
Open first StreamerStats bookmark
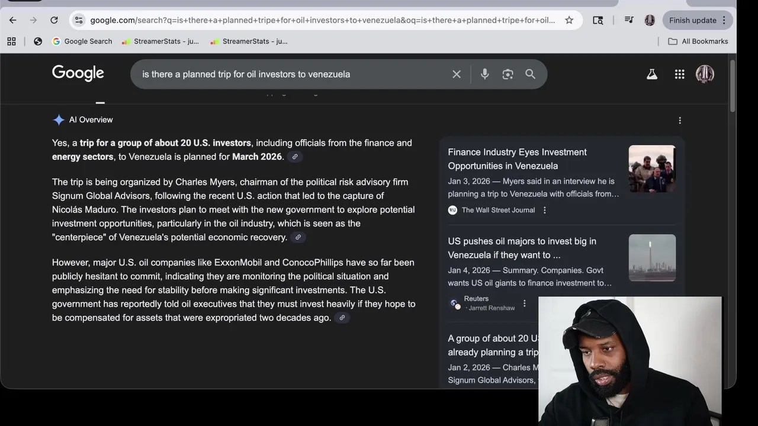coord(160,41)
